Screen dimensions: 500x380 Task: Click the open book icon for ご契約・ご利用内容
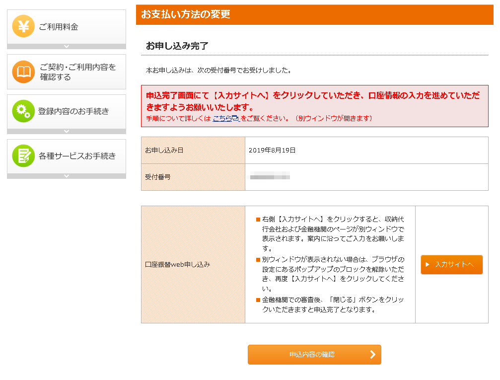(x=23, y=72)
